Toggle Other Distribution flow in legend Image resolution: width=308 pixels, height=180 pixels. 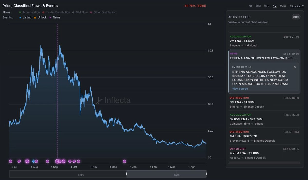coord(103,12)
